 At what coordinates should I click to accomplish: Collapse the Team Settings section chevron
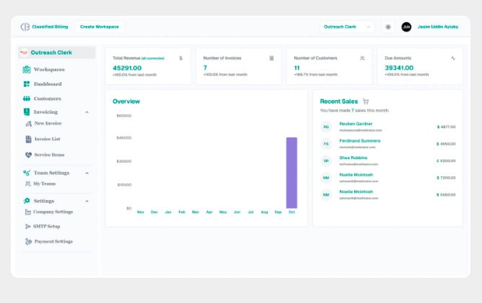click(x=87, y=173)
